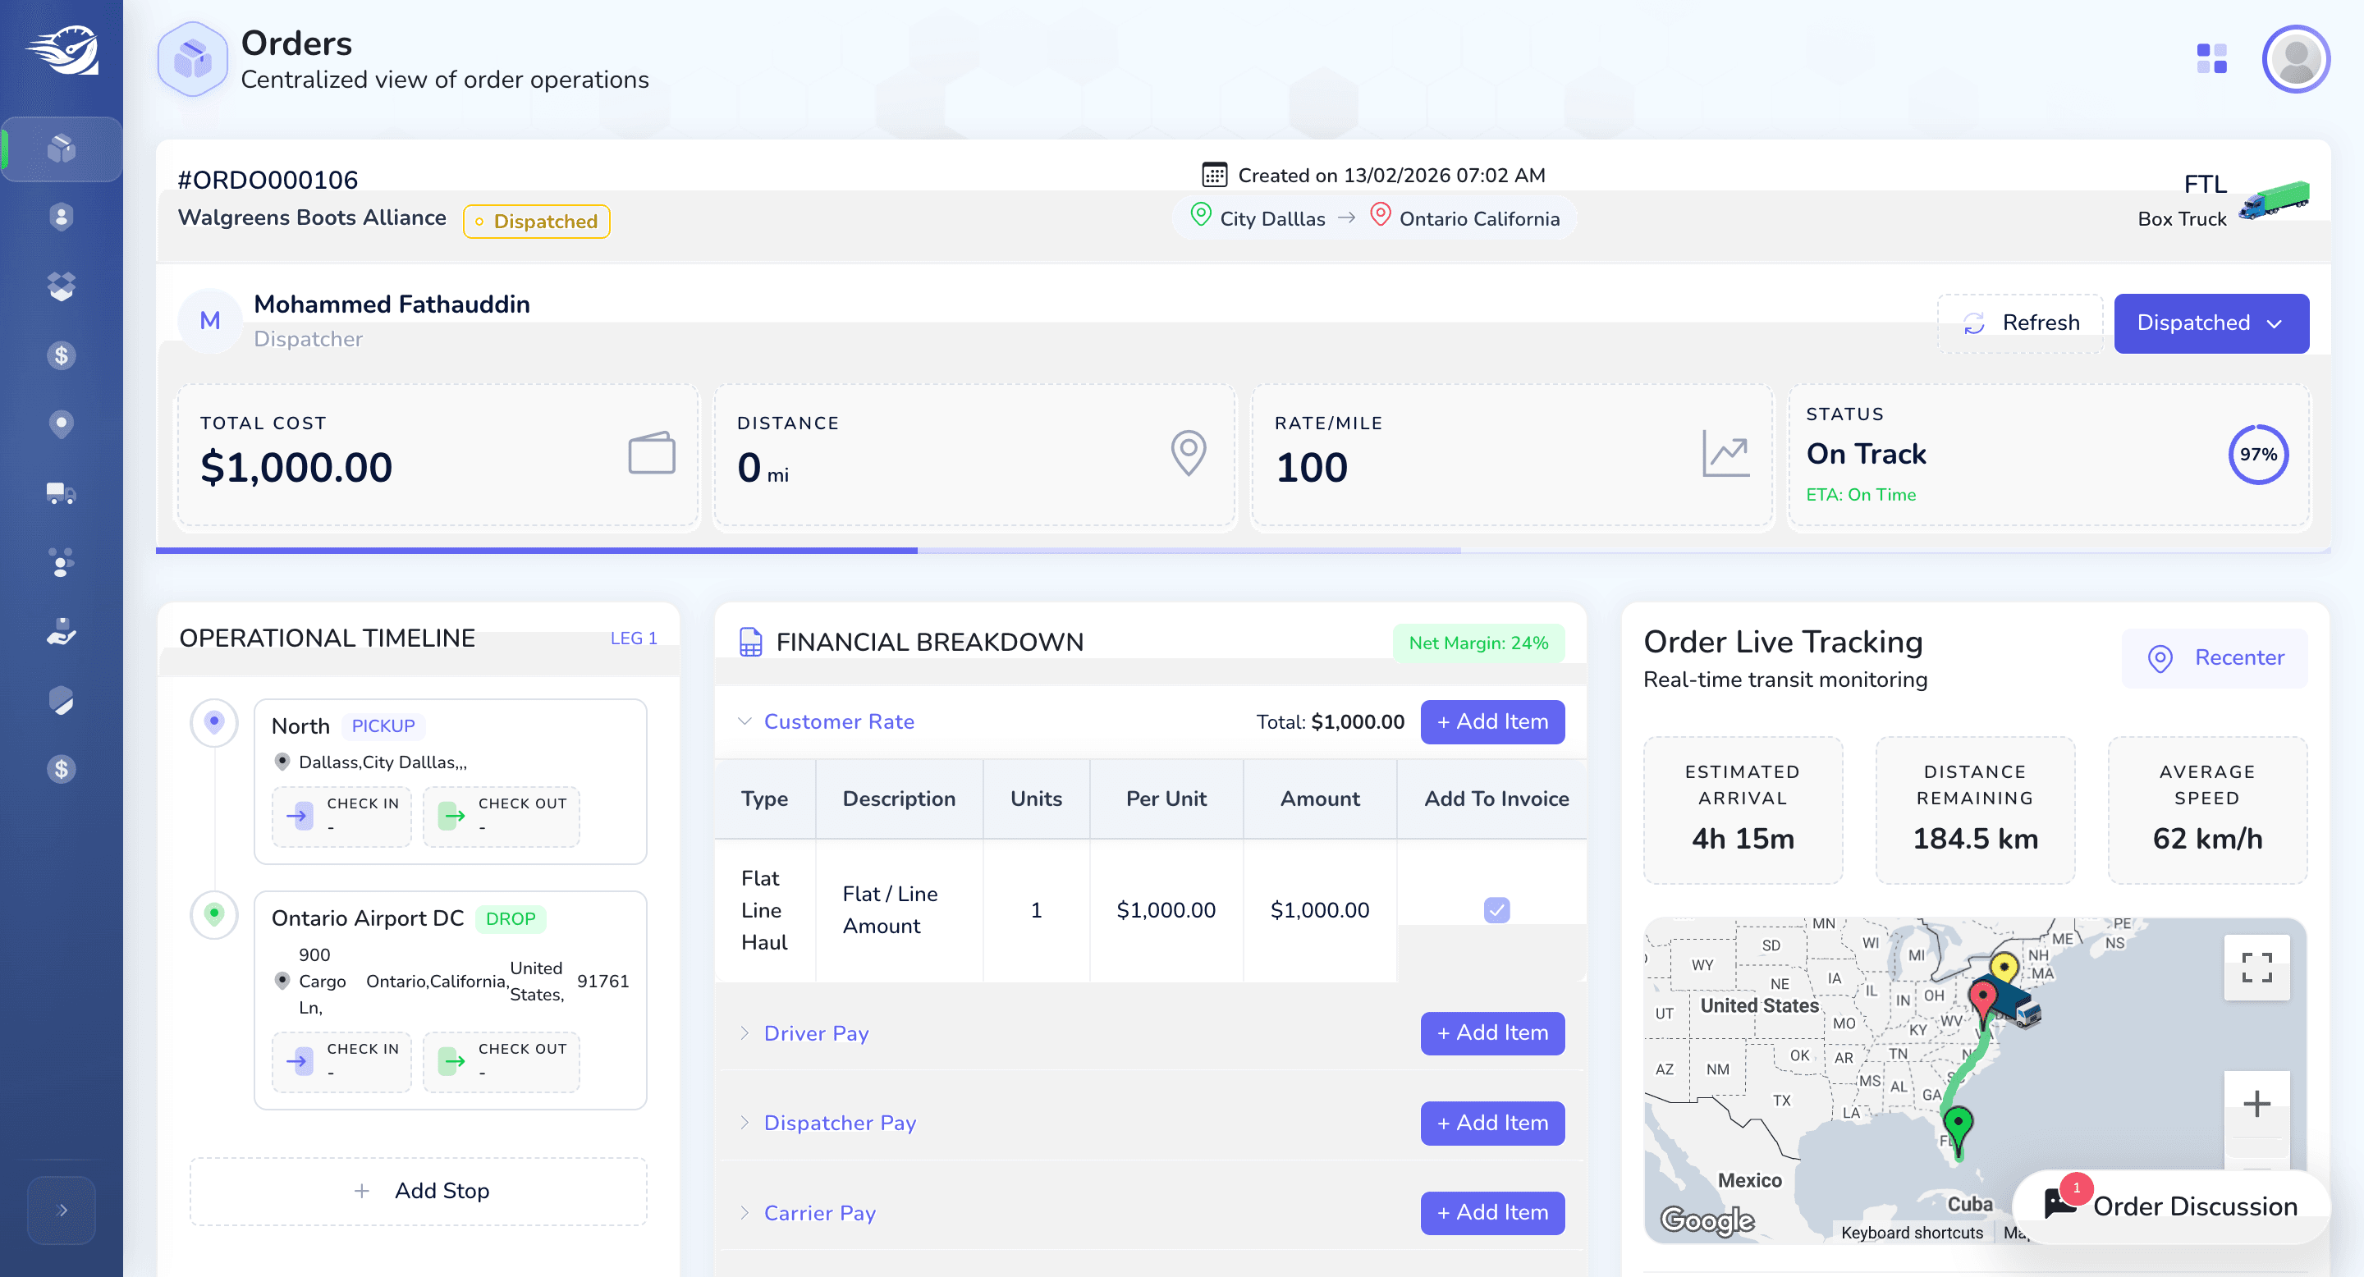Image resolution: width=2364 pixels, height=1277 pixels.
Task: Add Item to Customer Rate
Action: (x=1492, y=722)
